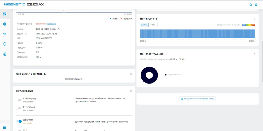Click the Приложения widget drag handle
Viewport: 263px width, 131px height.
pyautogui.click(x=131, y=91)
